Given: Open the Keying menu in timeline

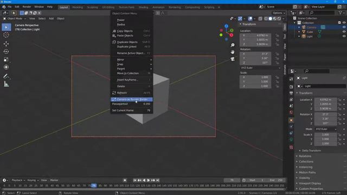Looking at the screenshot, I should [33, 180].
